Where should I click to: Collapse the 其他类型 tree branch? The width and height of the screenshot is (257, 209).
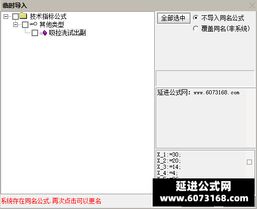click(x=15, y=25)
